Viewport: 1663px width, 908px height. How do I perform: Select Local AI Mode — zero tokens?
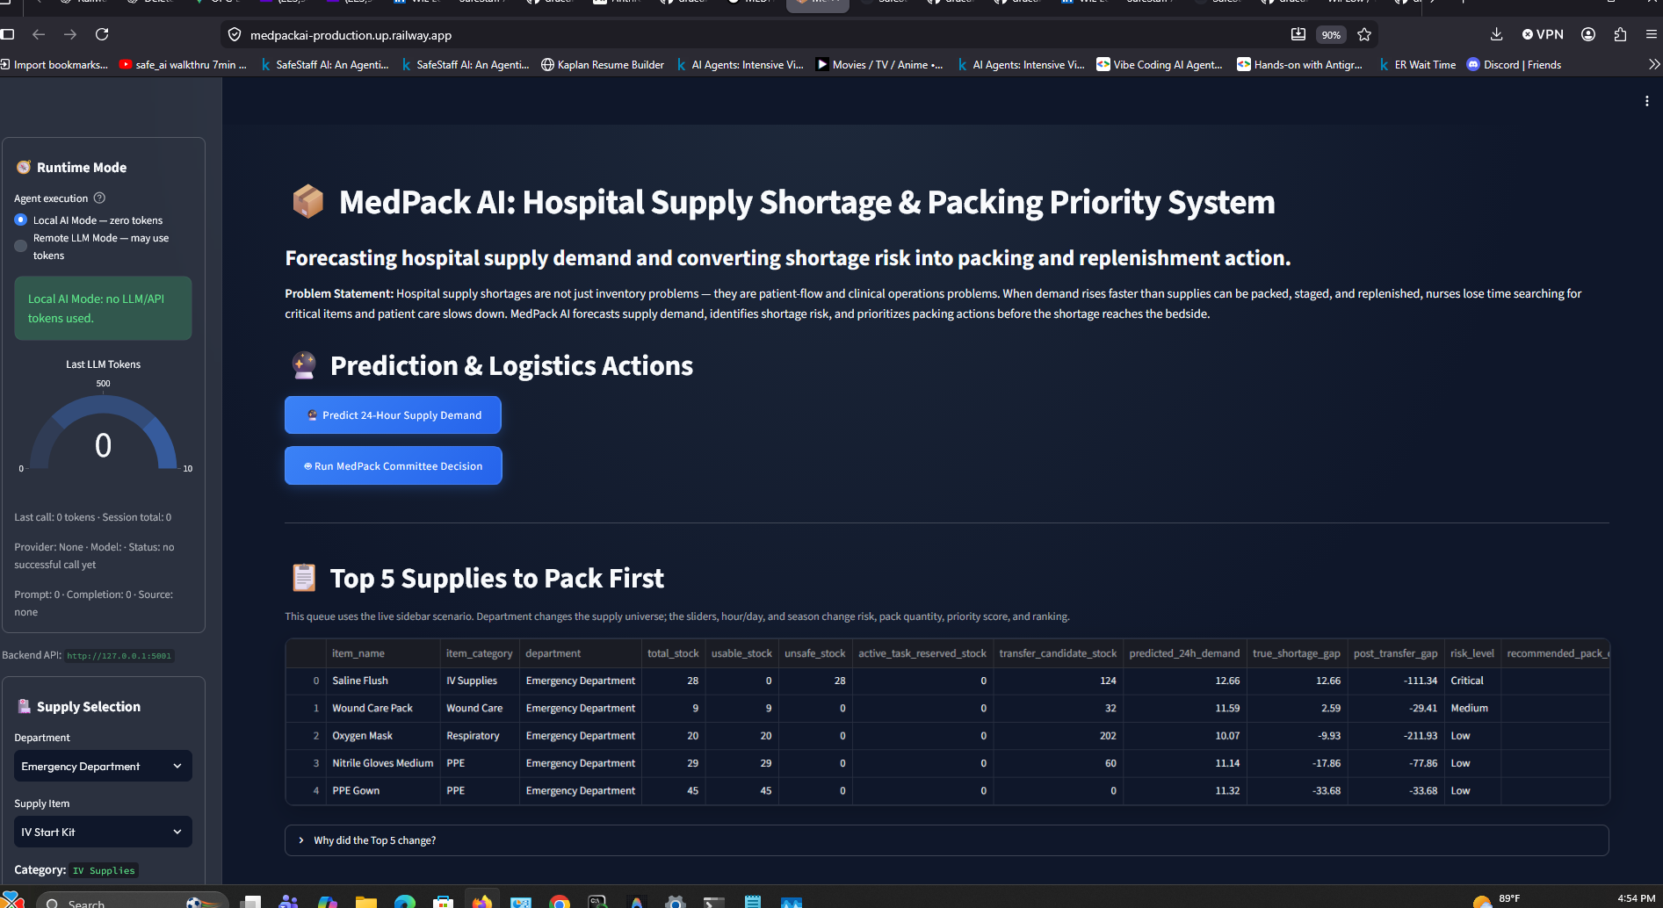click(89, 220)
